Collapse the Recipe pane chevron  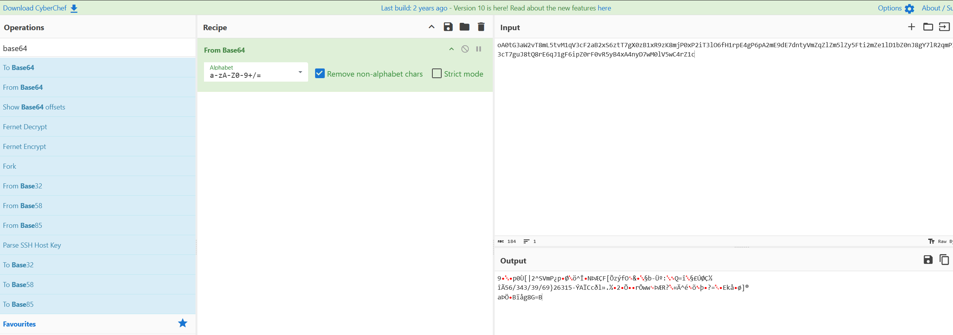[x=431, y=27]
